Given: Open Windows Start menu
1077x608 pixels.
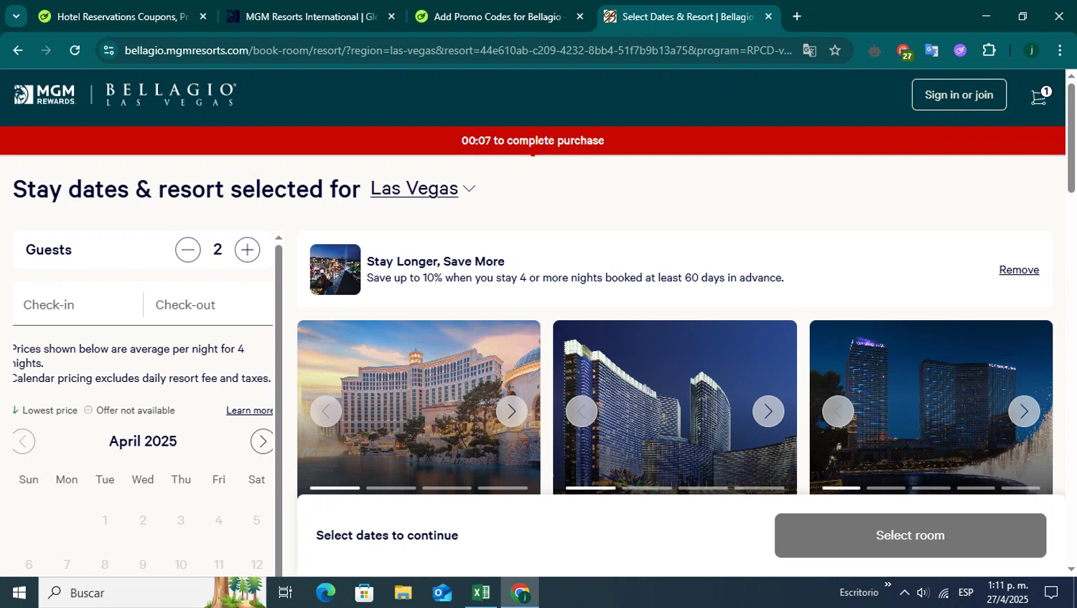Looking at the screenshot, I should point(19,593).
